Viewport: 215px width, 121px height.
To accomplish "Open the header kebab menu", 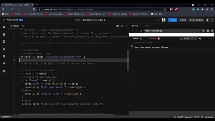I will [x=212, y=20].
